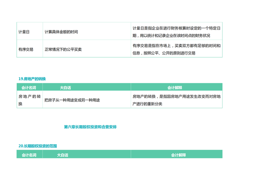259x183 pixels.
Task: Click the text 计算具体金额的时间
Action: 61,32
